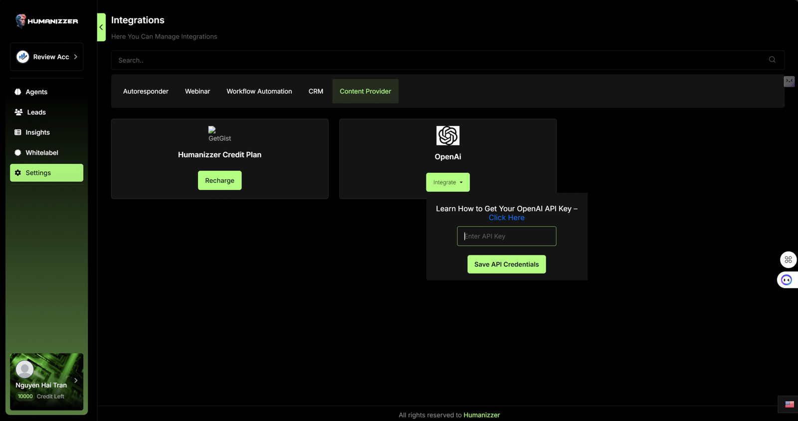Open the Humanizzer footer link
Viewport: 798px width, 421px height.
pos(481,415)
